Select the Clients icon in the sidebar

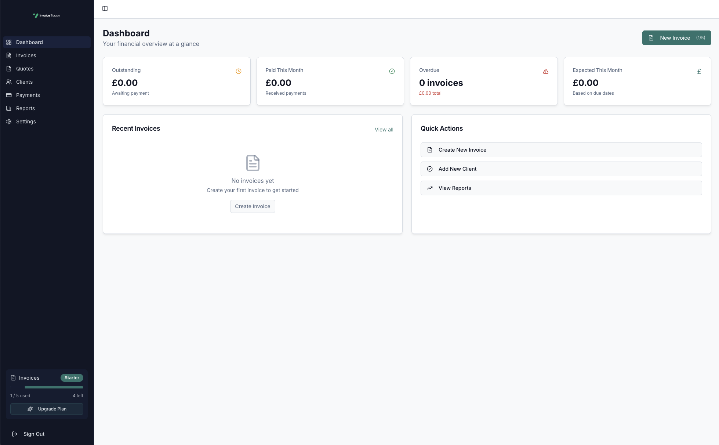click(9, 82)
